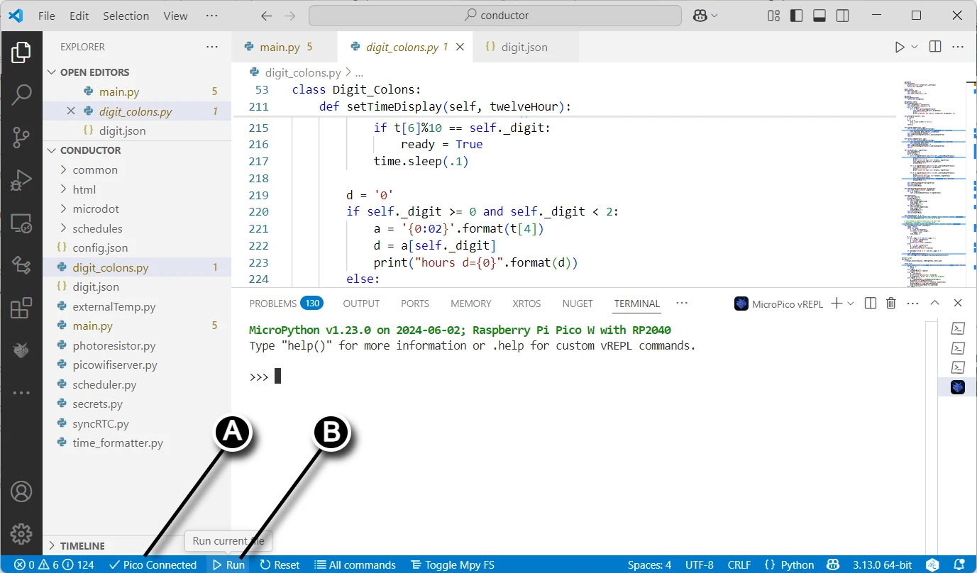This screenshot has width=977, height=573.
Task: Go back using the navigation arrow
Action: point(266,16)
